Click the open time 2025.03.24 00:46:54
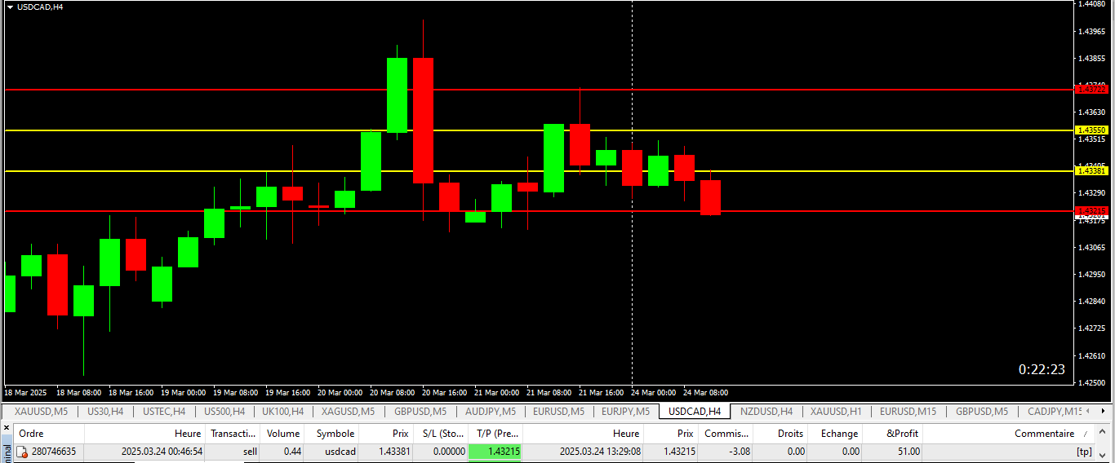The image size is (1115, 463). (162, 452)
